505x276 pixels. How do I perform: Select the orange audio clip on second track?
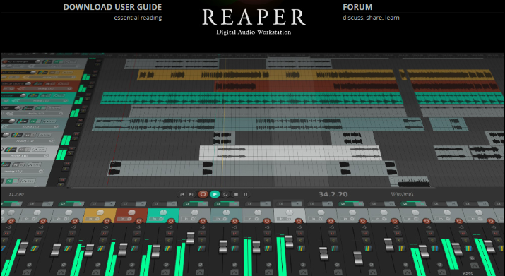pos(266,76)
